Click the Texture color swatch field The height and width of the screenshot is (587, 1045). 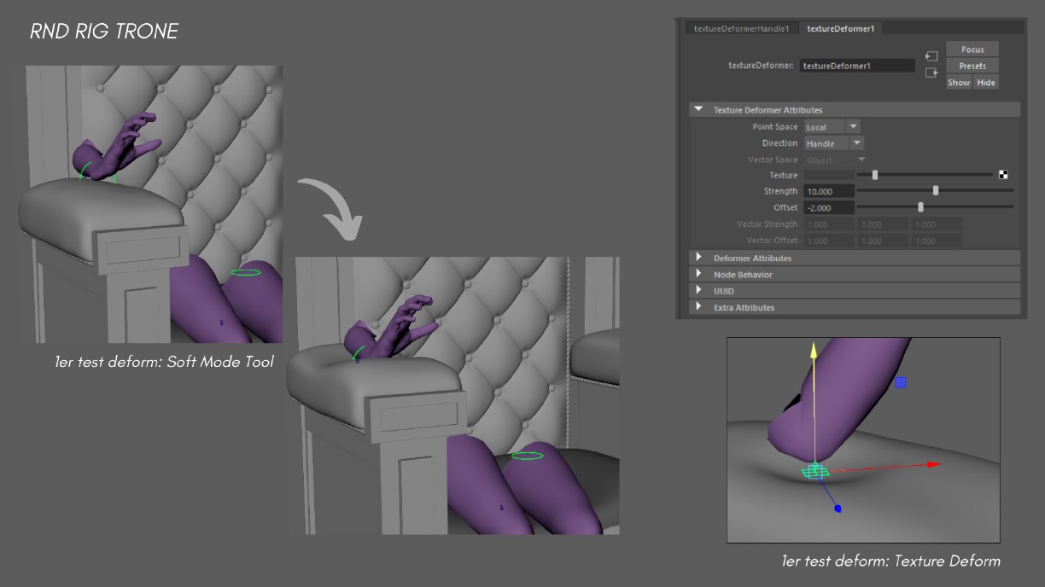[x=829, y=175]
